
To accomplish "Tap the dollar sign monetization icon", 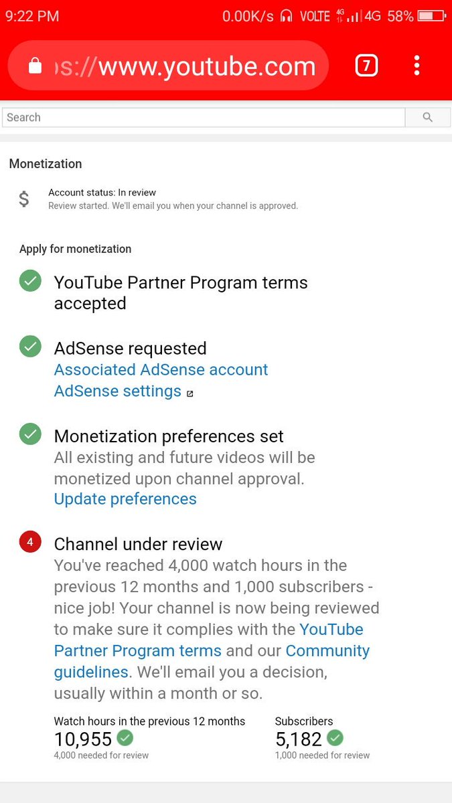I will [x=24, y=199].
